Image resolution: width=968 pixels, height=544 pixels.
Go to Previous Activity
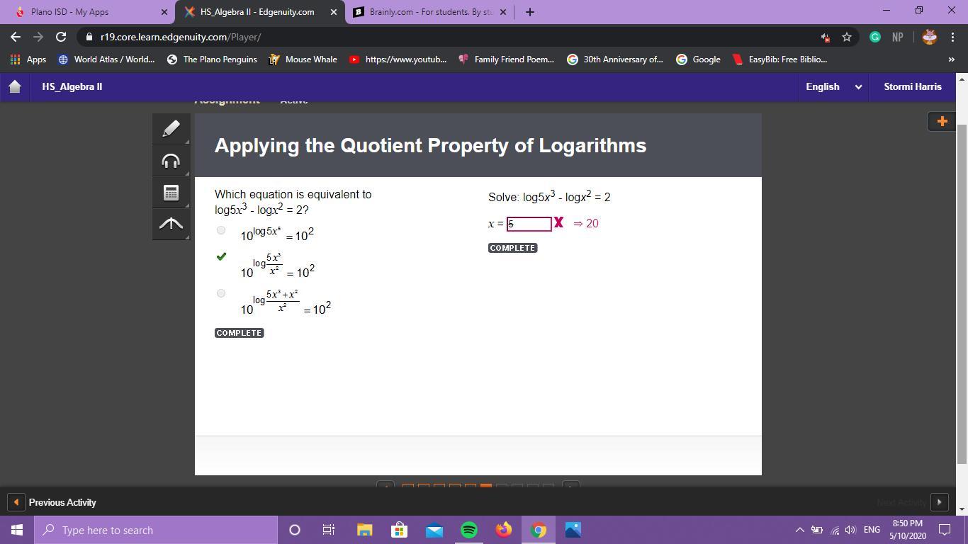click(x=62, y=502)
